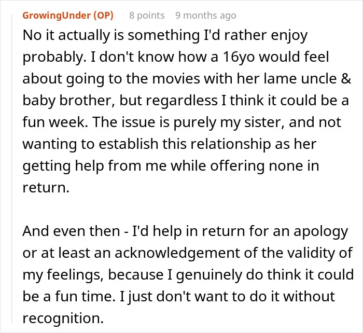Click the word "recognition." at the end
Image resolution: width=363 pixels, height=333 pixels.
pyautogui.click(x=63, y=318)
